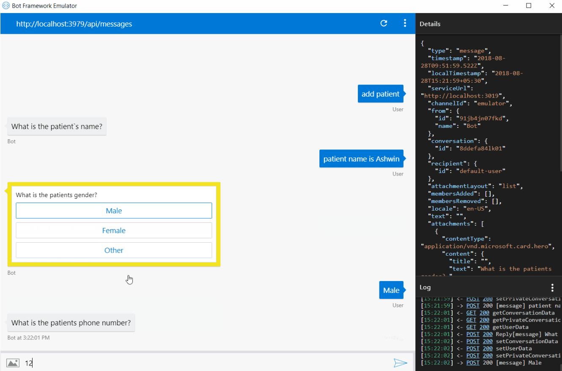Open 200 link in getUserData log row
Screen dimensions: 562x371
click(x=484, y=327)
